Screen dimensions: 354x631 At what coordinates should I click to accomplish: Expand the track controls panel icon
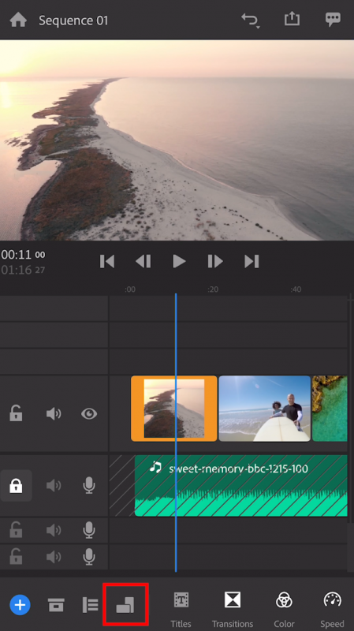click(x=90, y=605)
